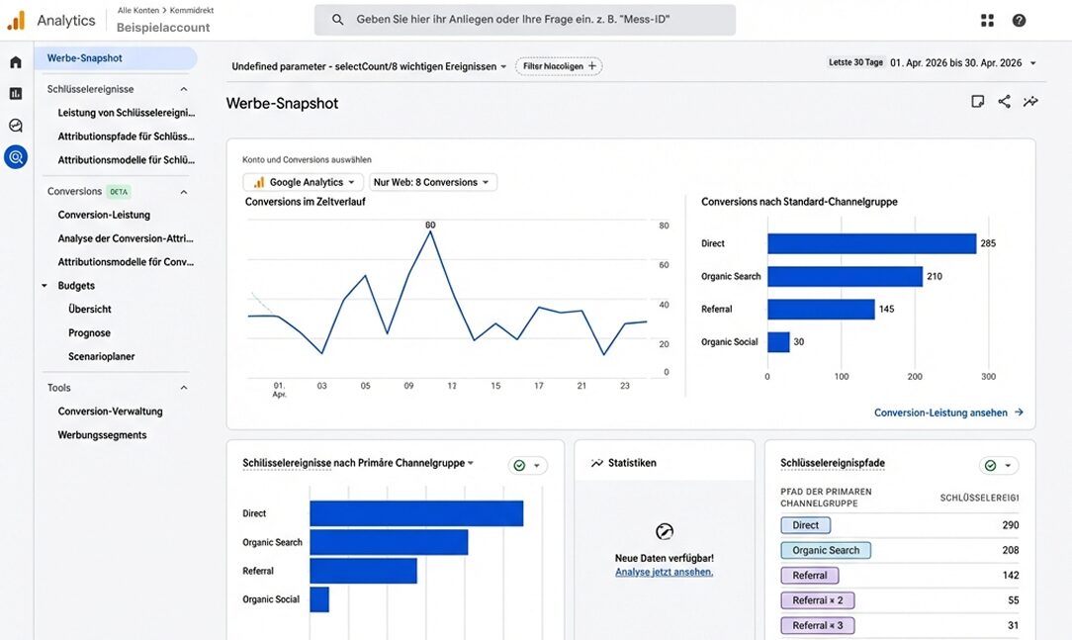1072x640 pixels.
Task: Click the note icon beside Werbe-Snapshot
Action: pos(977,102)
